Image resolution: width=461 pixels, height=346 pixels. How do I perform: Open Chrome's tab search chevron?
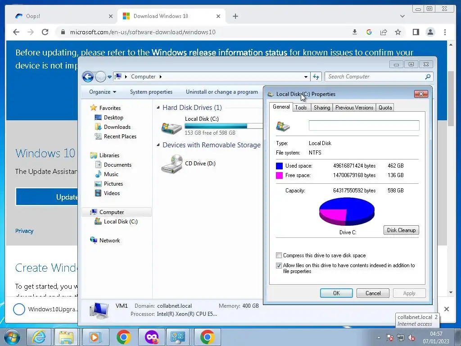tap(402, 16)
